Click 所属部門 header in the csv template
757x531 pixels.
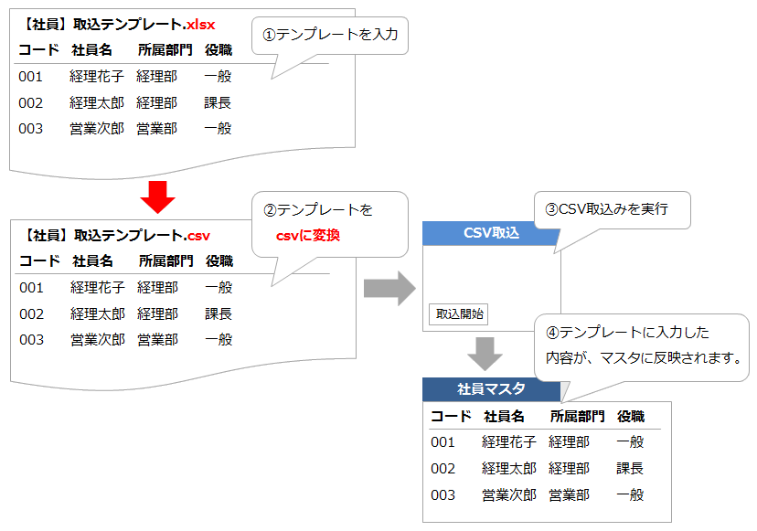(x=165, y=261)
